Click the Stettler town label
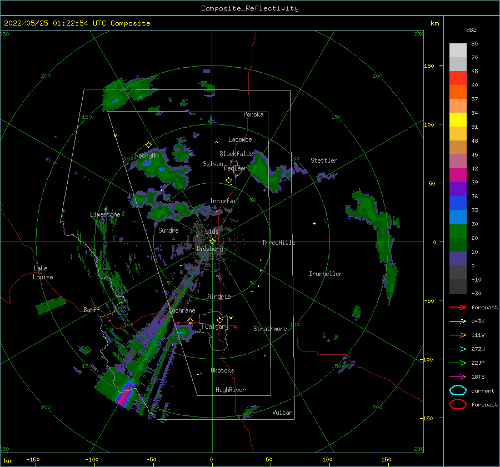 point(324,160)
